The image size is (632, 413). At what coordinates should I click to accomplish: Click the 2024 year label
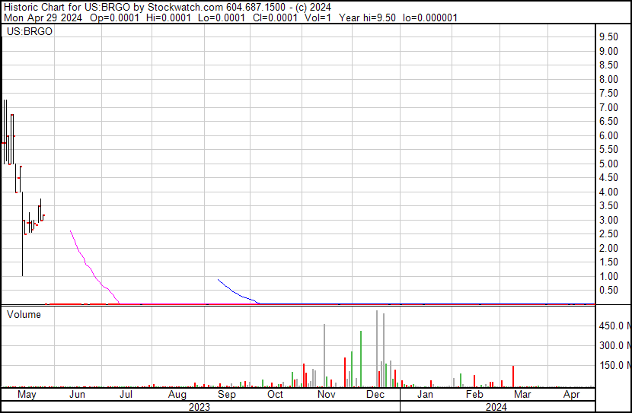pos(496,408)
